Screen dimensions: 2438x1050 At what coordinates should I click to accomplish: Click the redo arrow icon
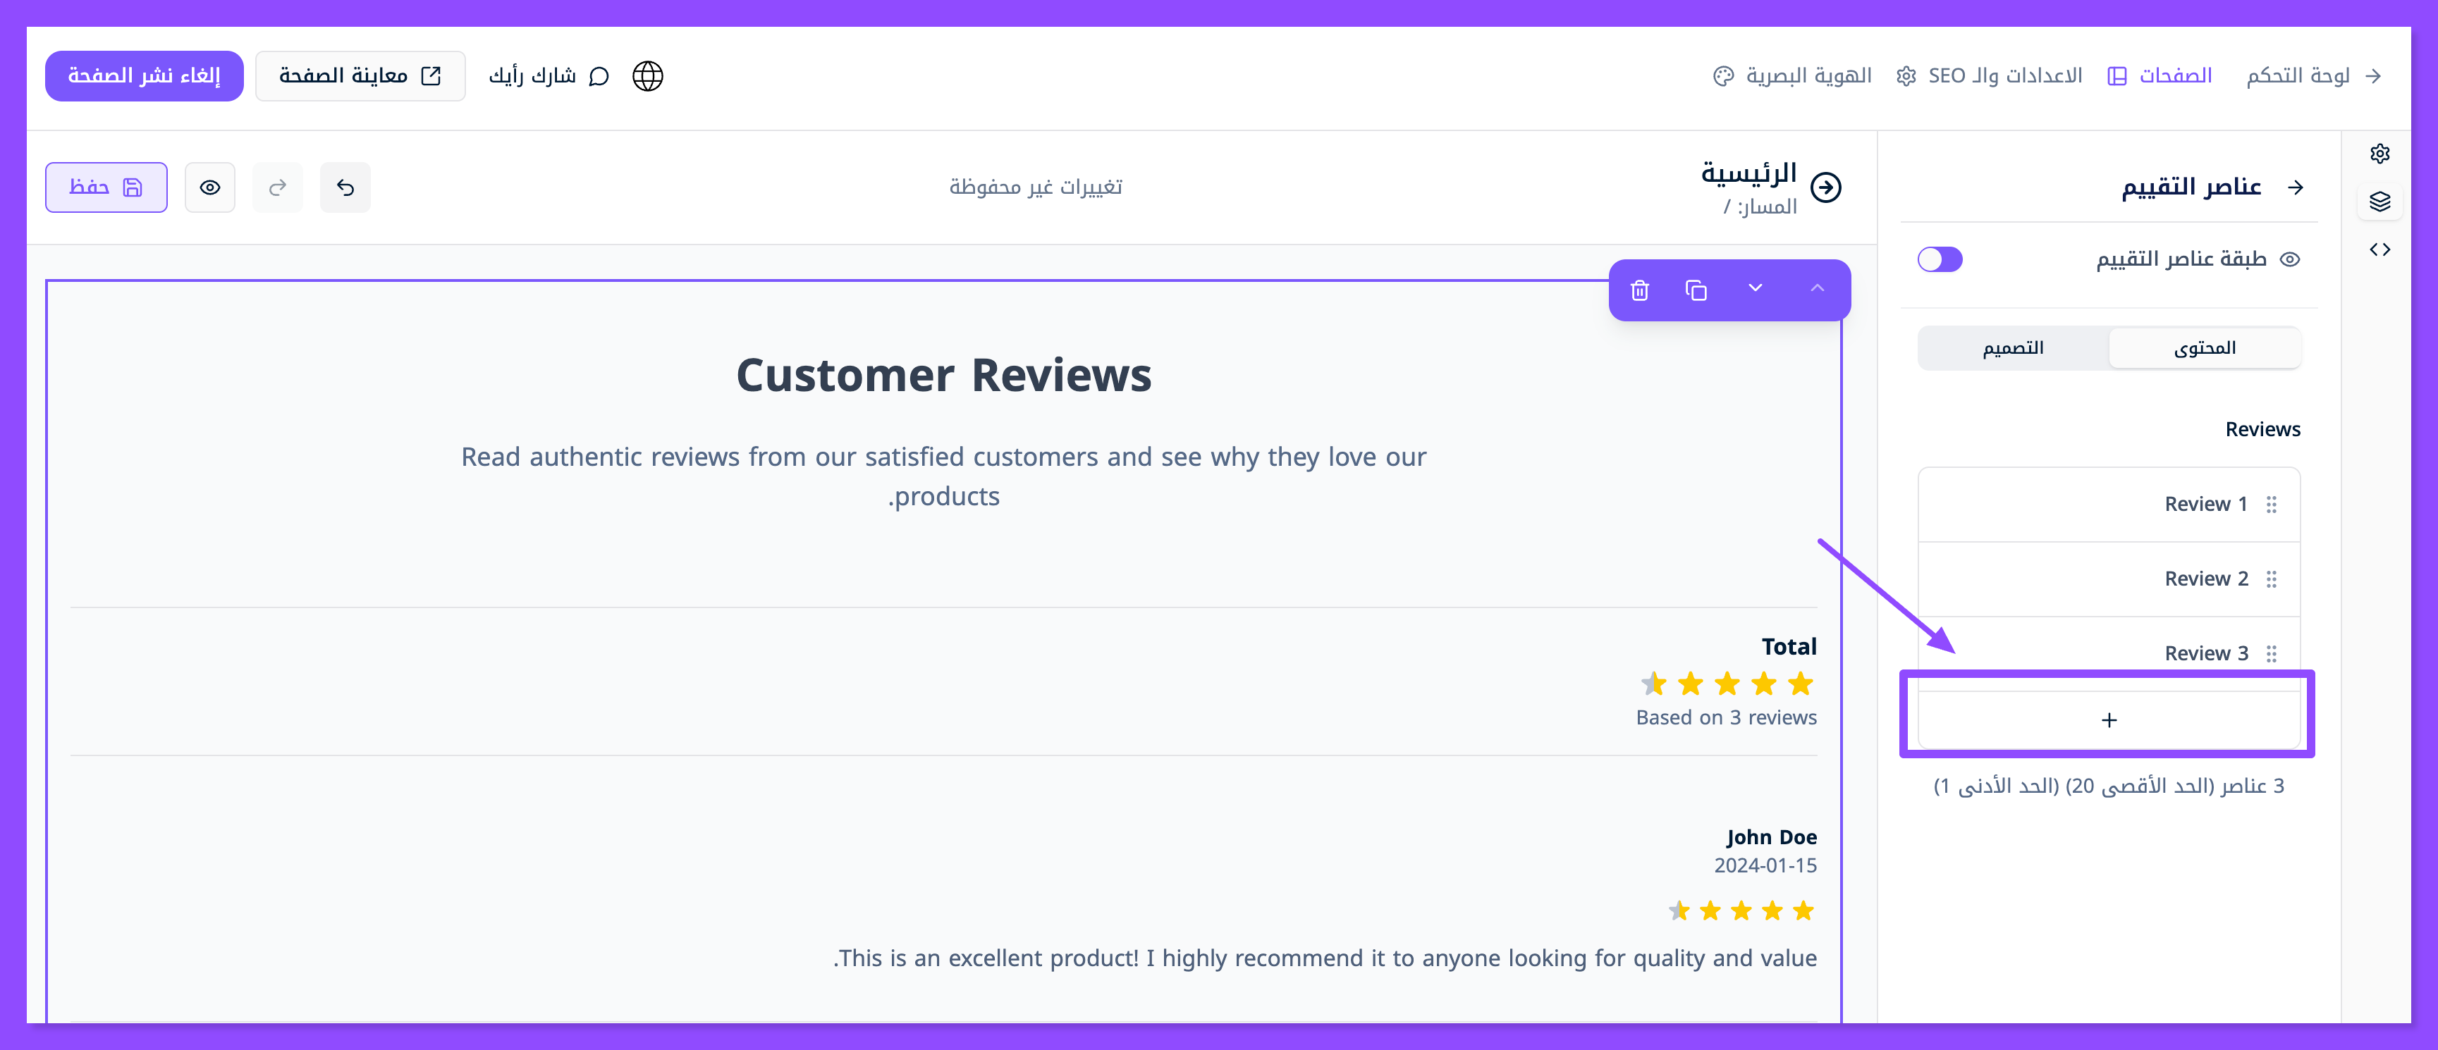(x=277, y=187)
